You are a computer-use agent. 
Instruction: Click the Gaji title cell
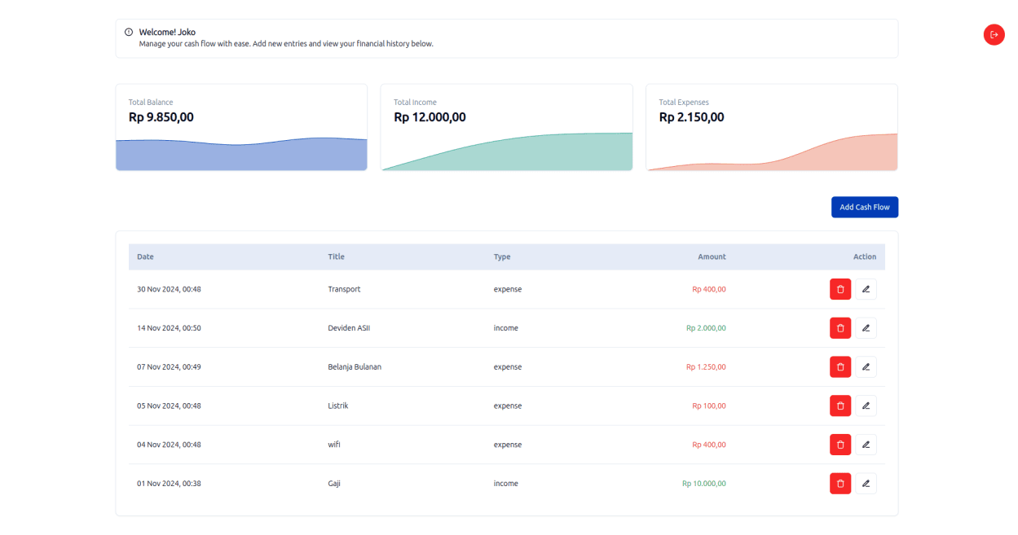334,484
